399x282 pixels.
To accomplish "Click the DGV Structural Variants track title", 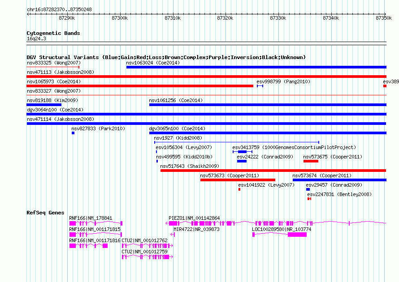I will click(166, 57).
